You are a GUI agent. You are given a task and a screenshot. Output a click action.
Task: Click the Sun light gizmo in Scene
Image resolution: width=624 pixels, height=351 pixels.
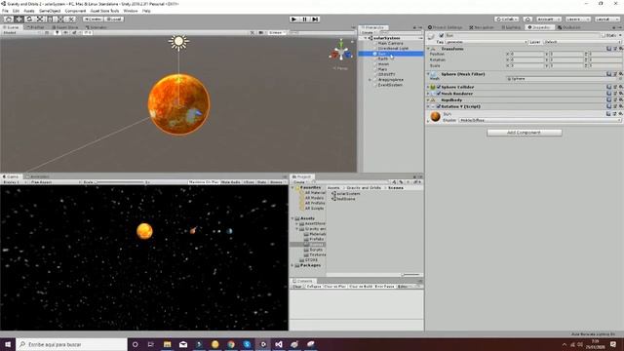pyautogui.click(x=178, y=42)
